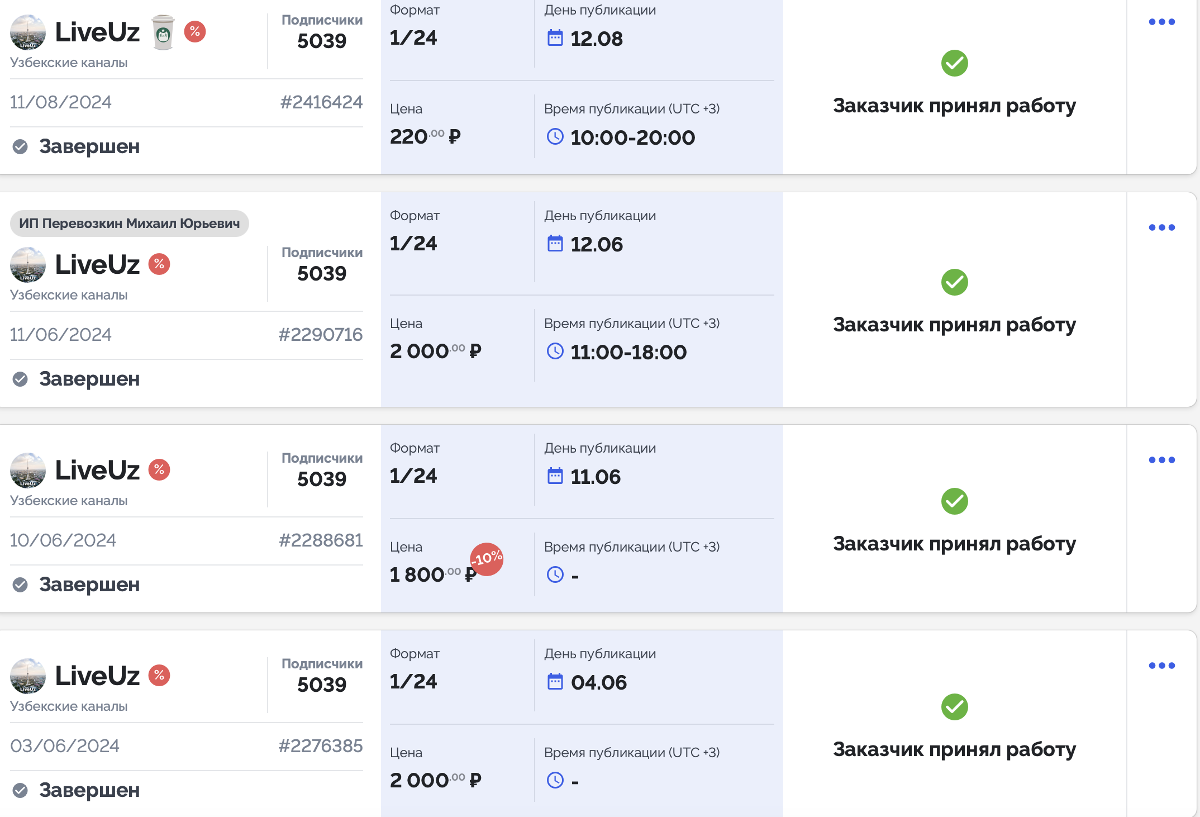Click the ИП Перевозкин Михаил Юрьевич tag
The width and height of the screenshot is (1200, 817).
(x=129, y=224)
